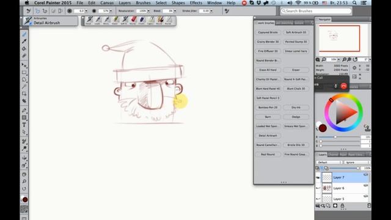Open the Canvas menu
This screenshot has width=391, height=220.
tap(107, 3)
